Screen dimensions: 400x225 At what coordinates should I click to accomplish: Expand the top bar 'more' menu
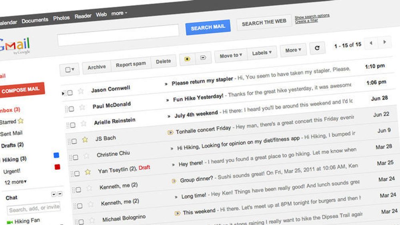(119, 13)
